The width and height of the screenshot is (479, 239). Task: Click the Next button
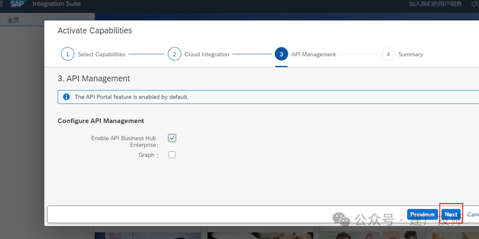(x=451, y=215)
